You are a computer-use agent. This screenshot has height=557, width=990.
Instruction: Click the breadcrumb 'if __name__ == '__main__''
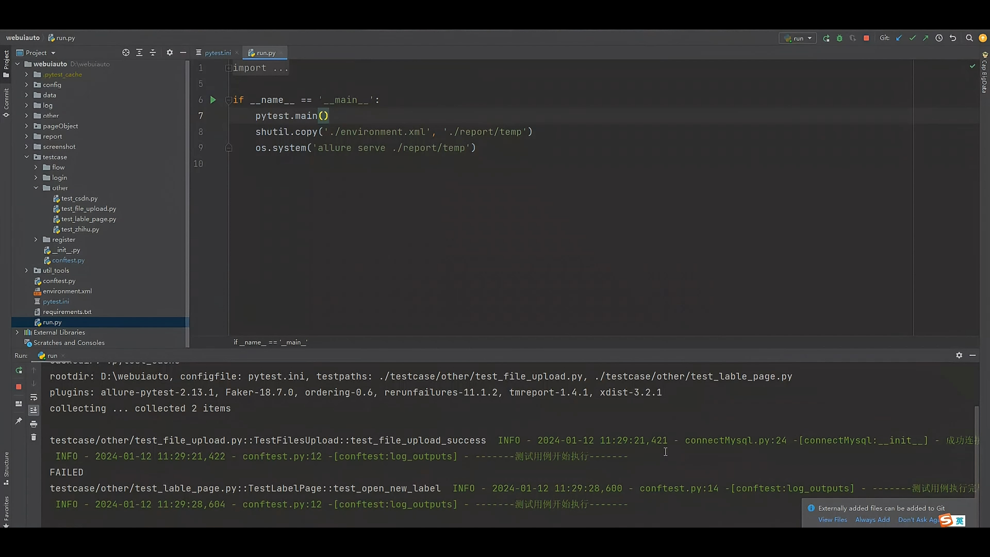(x=270, y=342)
